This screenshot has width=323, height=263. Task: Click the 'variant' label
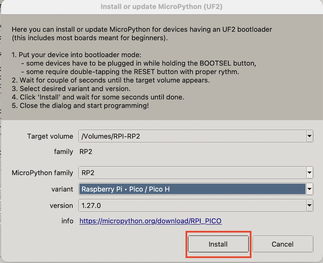click(x=62, y=189)
